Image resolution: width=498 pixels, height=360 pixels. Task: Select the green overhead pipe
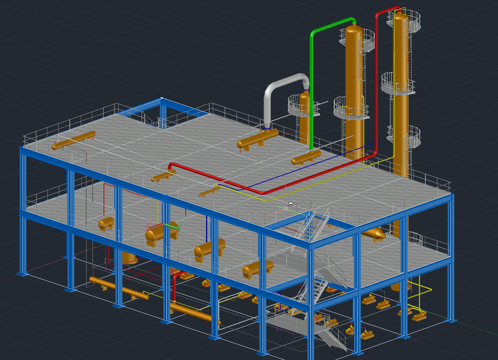tap(312, 90)
